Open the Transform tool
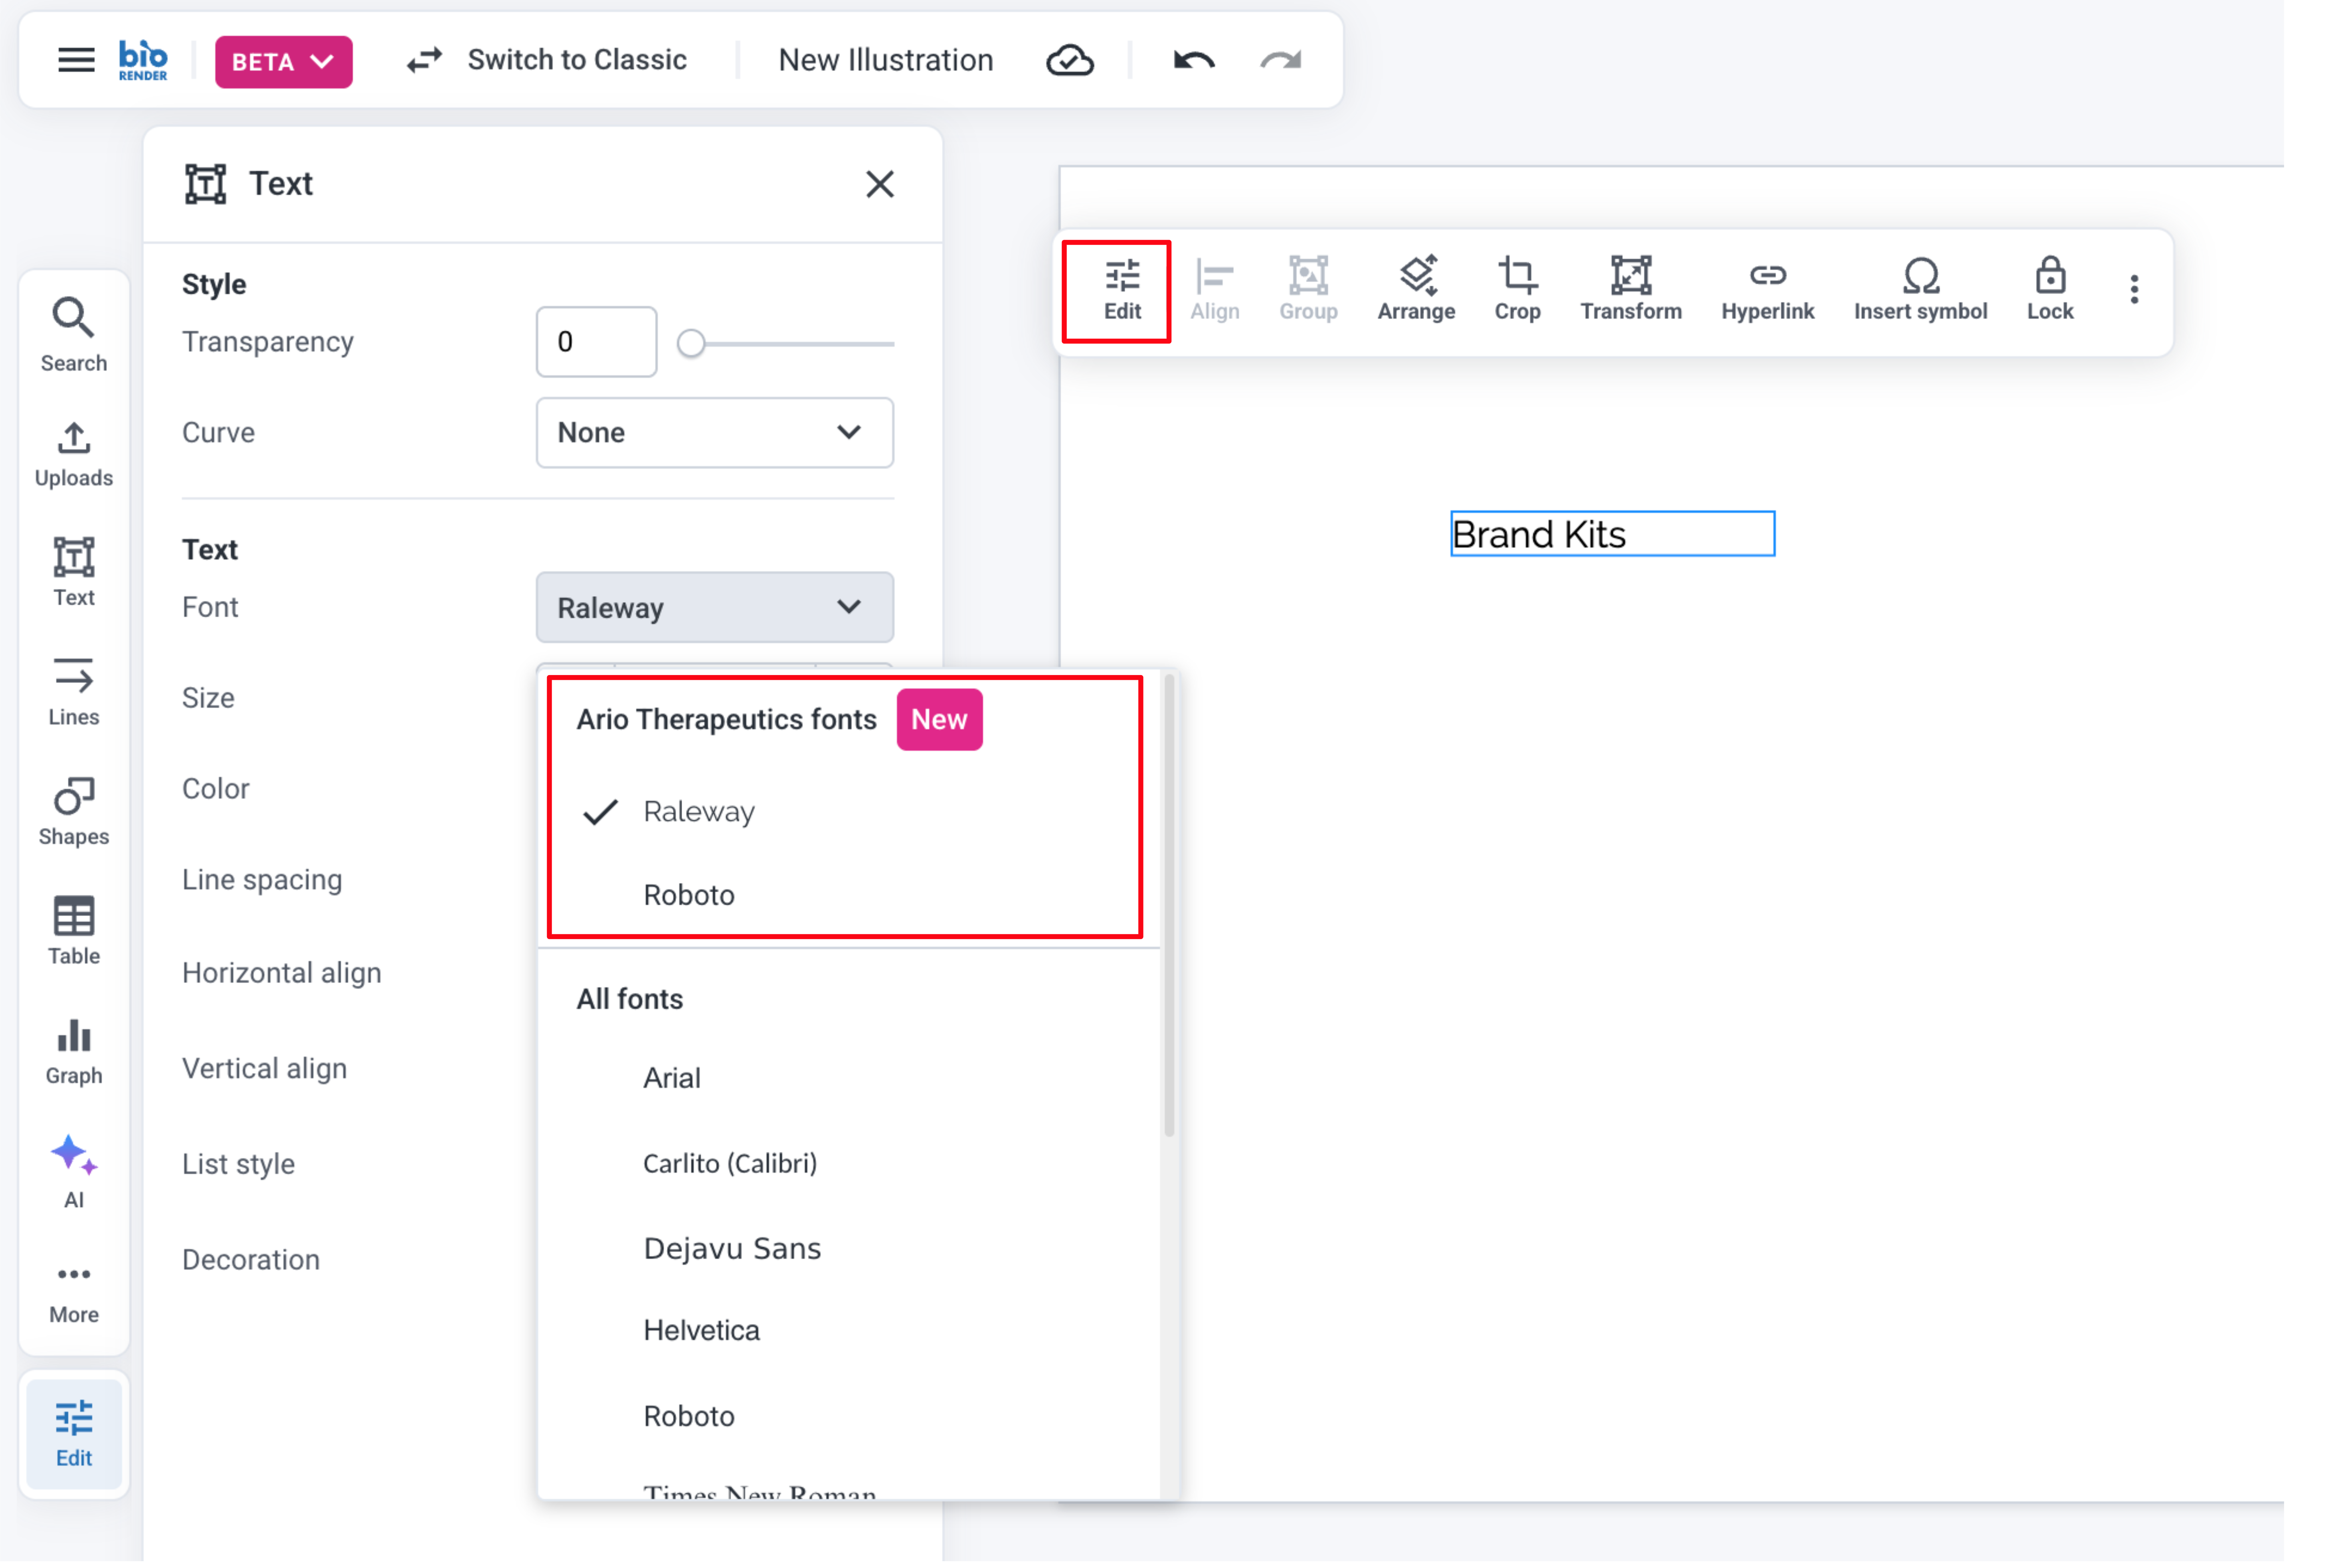Viewport: 2350px width, 1568px height. pos(1631,289)
